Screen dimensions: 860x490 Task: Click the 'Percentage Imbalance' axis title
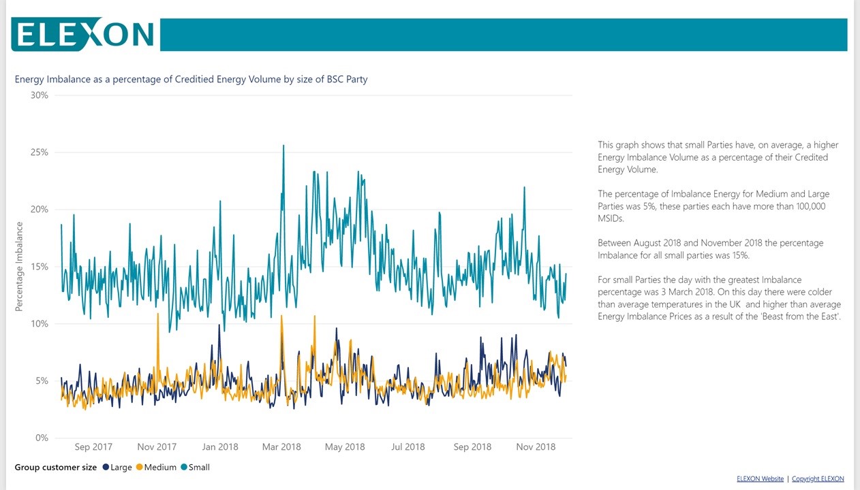click(18, 266)
